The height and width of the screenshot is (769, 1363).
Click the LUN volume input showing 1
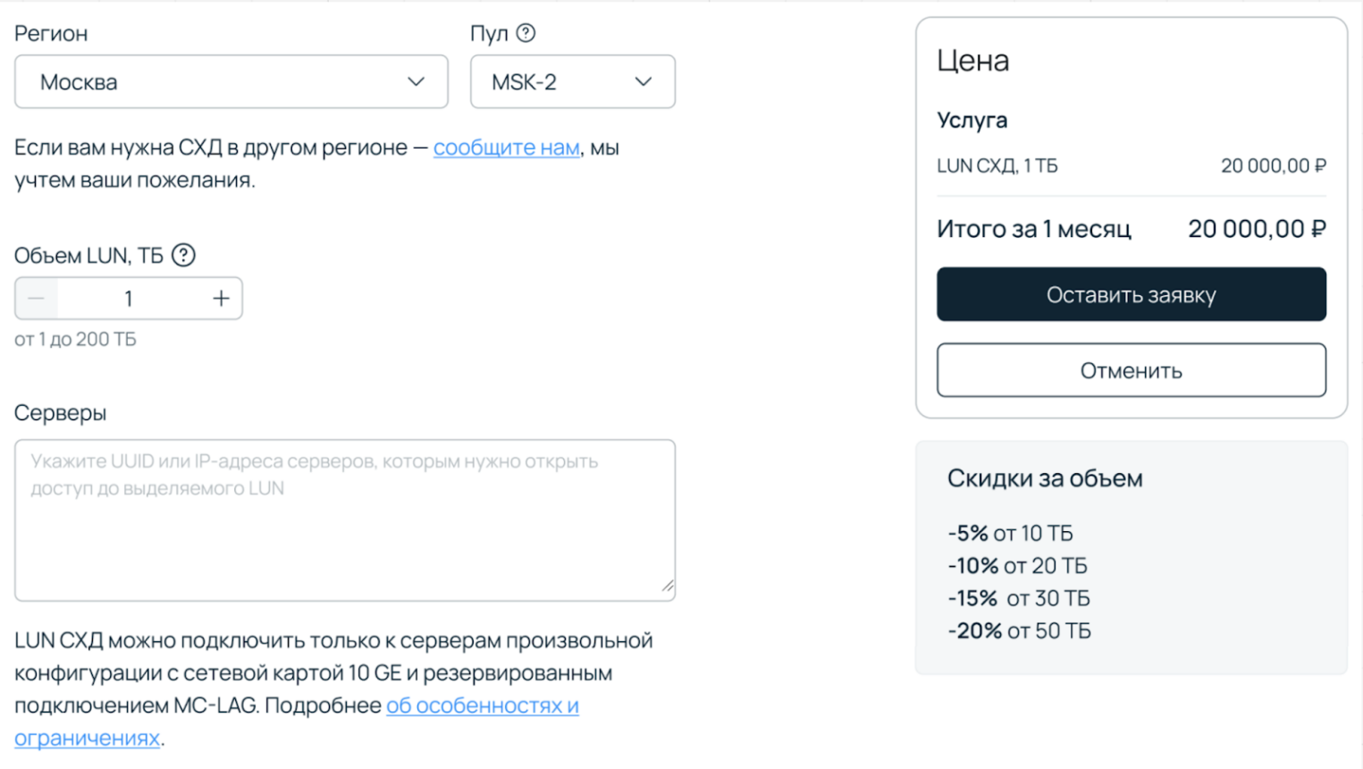click(x=128, y=298)
